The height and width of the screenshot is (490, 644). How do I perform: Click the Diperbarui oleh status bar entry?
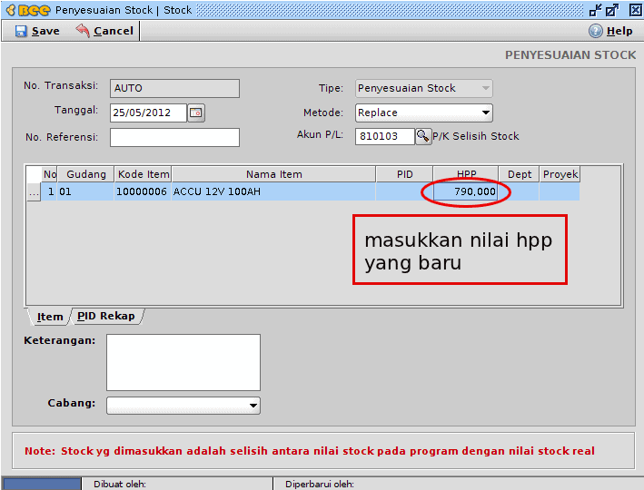click(320, 485)
